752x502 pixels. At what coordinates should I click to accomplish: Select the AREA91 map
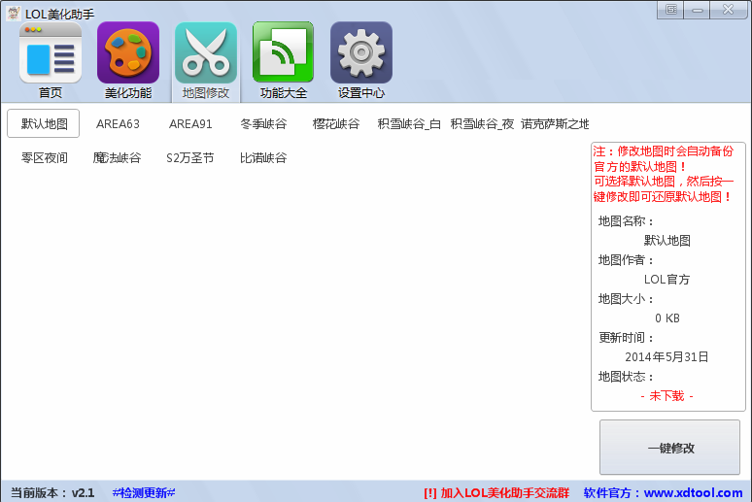coord(190,124)
